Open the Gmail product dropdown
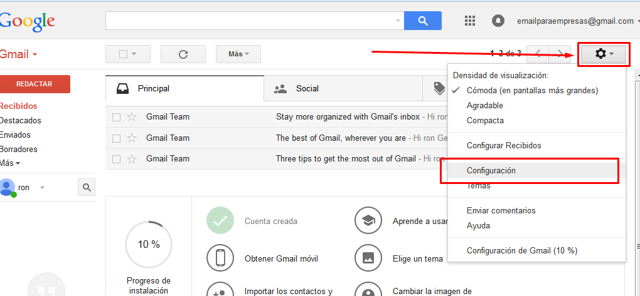The image size is (640, 296). tap(18, 54)
